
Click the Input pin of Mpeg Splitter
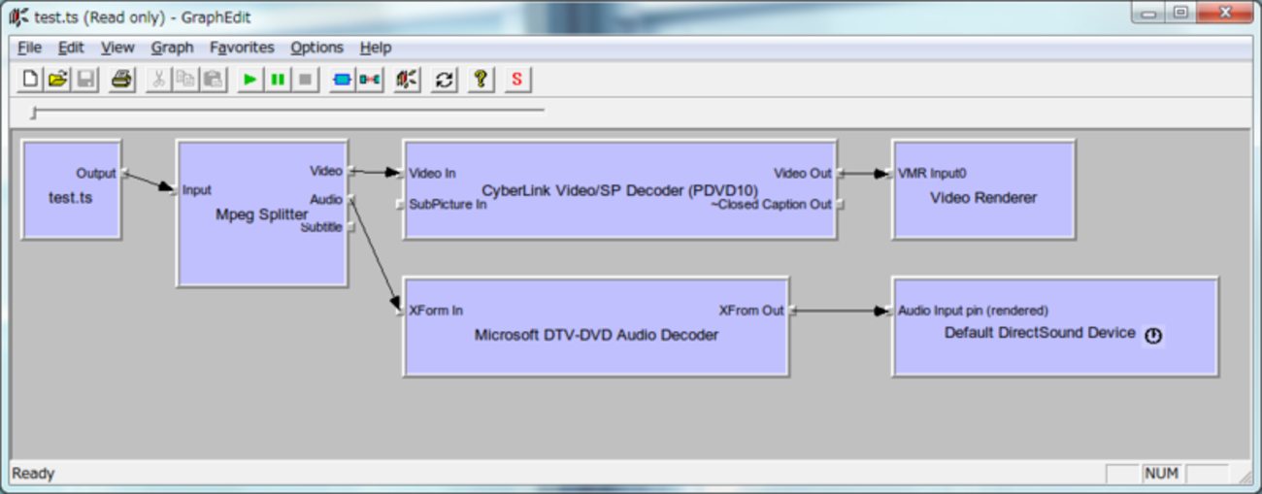176,190
